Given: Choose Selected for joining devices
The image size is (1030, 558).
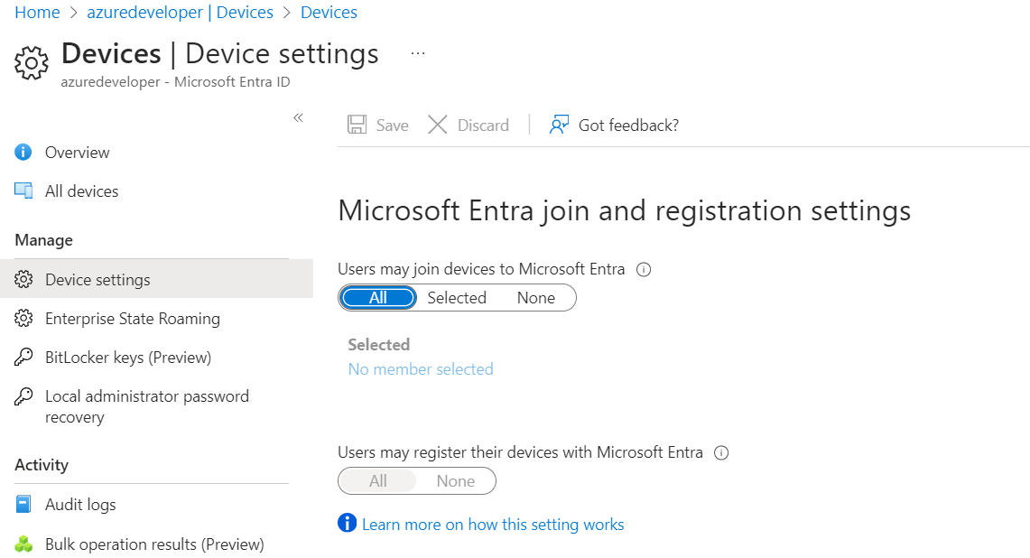Looking at the screenshot, I should (x=457, y=298).
